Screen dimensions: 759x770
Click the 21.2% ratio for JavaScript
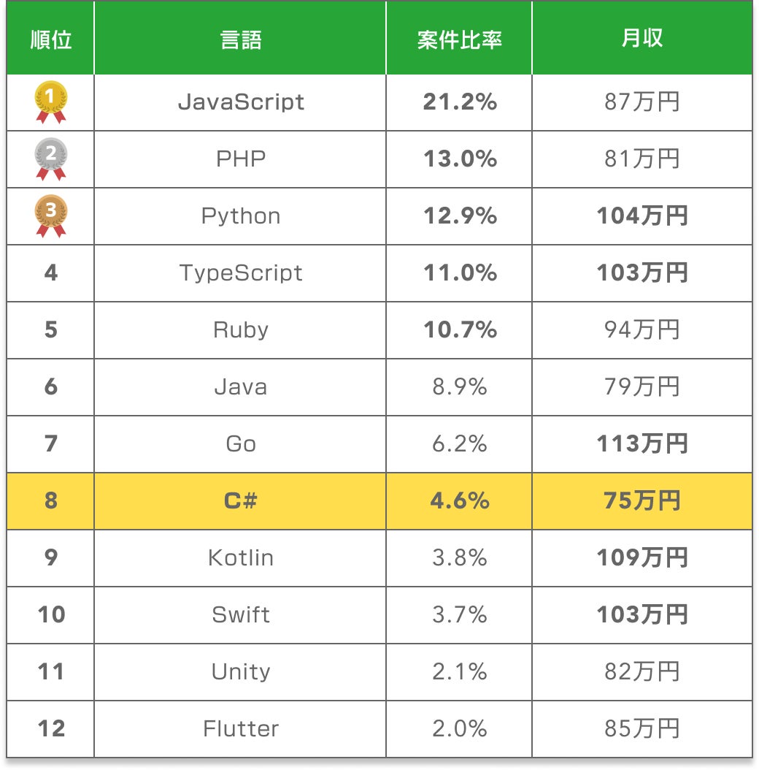coord(460,102)
